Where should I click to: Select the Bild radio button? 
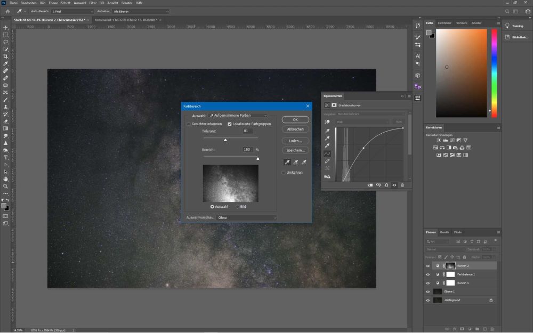[x=237, y=207]
